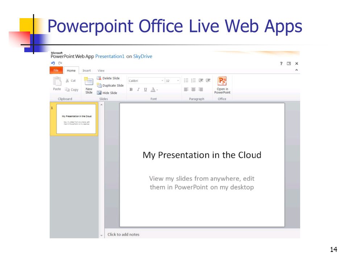Screen dimensions: 348x261
Task: Increase the list indent level
Action: pyautogui.click(x=208, y=80)
